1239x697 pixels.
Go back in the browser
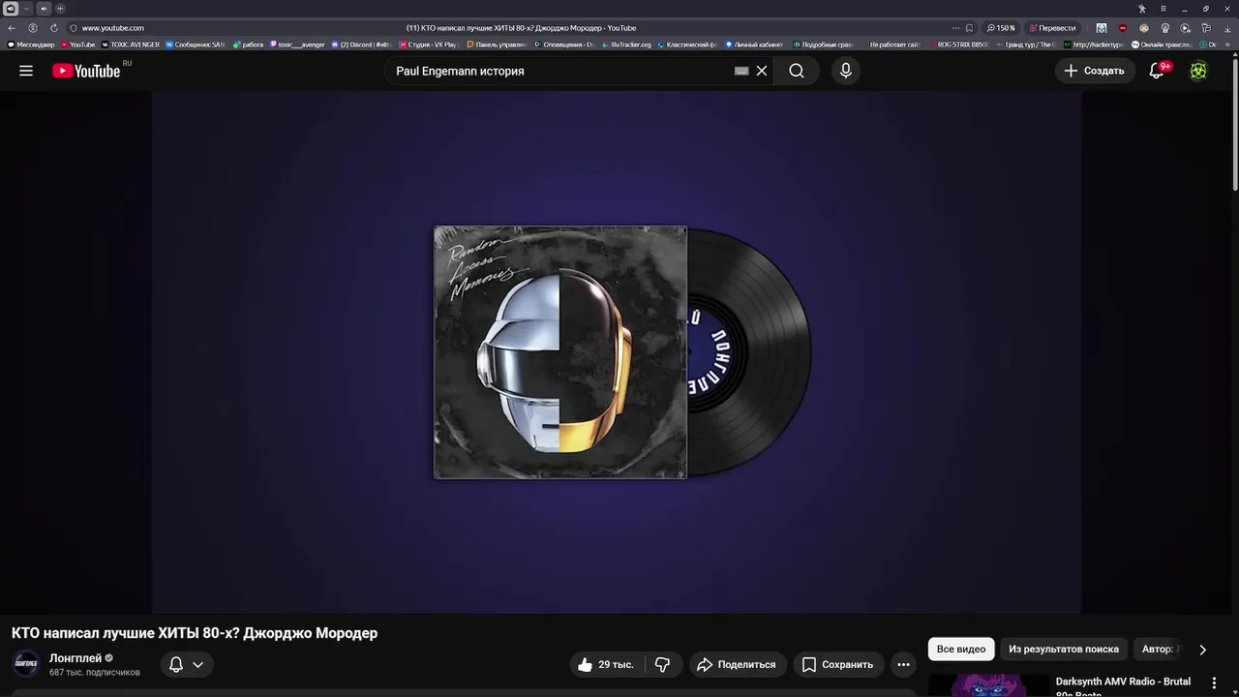(12, 28)
